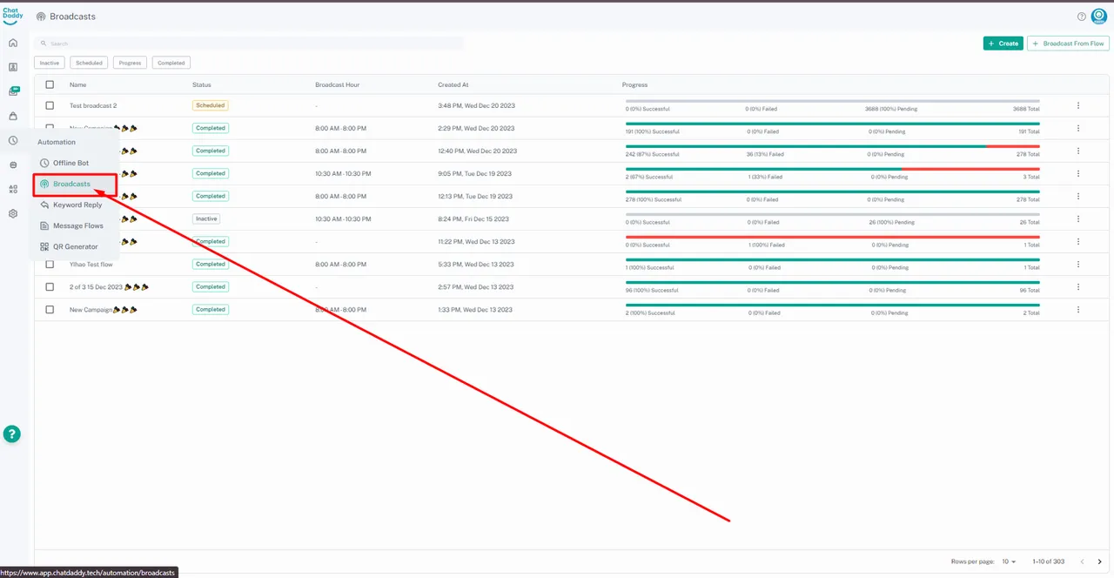Click the broadcast Search field

pyautogui.click(x=248, y=43)
